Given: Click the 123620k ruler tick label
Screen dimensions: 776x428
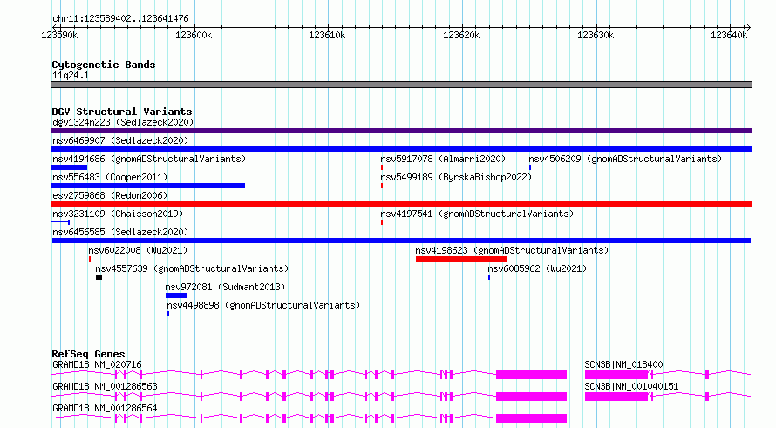Looking at the screenshot, I should coord(461,35).
